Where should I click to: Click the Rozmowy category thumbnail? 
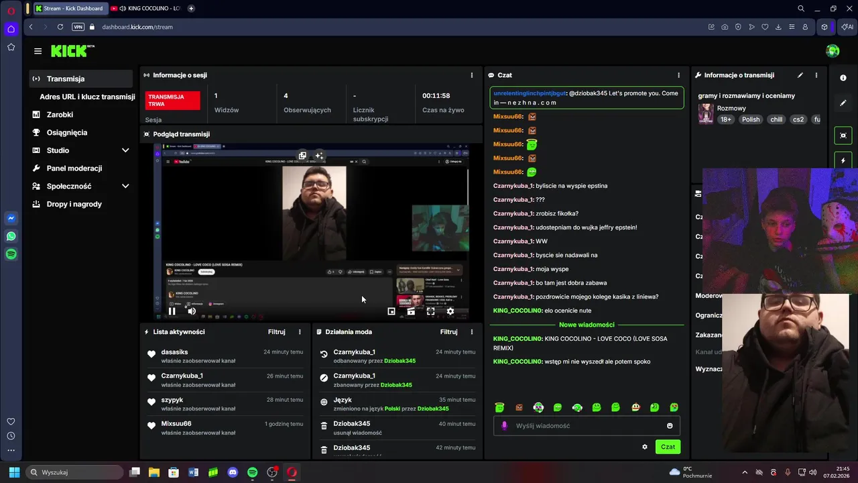pyautogui.click(x=706, y=113)
